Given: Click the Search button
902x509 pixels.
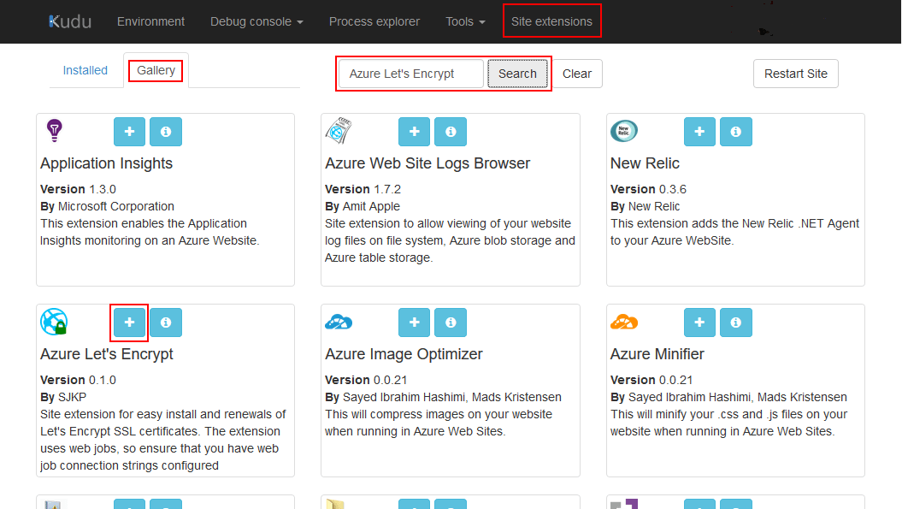Looking at the screenshot, I should (x=518, y=74).
